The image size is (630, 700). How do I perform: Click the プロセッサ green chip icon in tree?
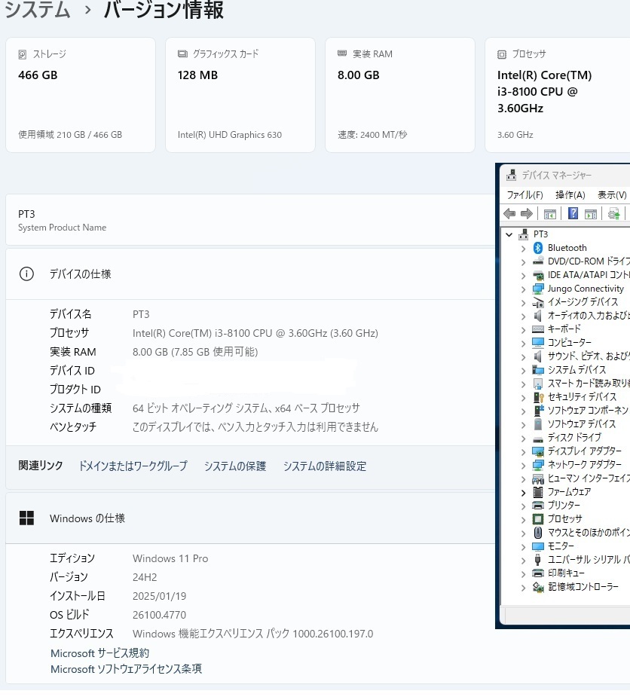(x=538, y=518)
